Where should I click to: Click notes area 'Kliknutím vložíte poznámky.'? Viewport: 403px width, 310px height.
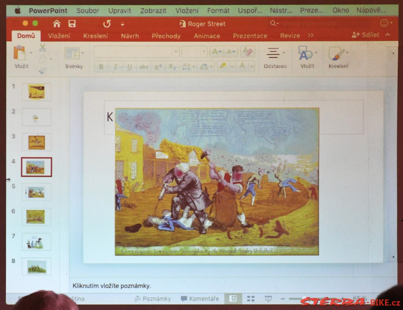coord(112,286)
